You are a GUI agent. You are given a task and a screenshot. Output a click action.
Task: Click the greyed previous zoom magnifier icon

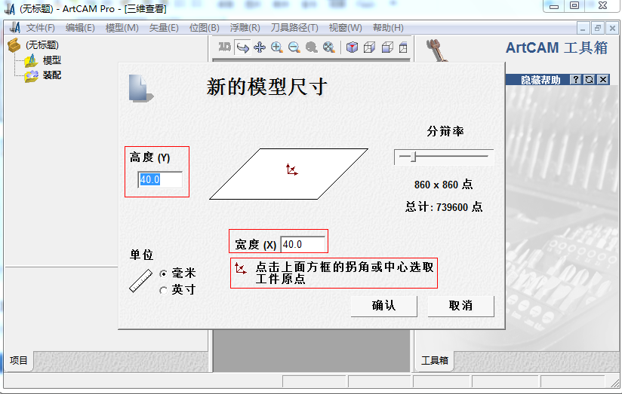click(312, 47)
